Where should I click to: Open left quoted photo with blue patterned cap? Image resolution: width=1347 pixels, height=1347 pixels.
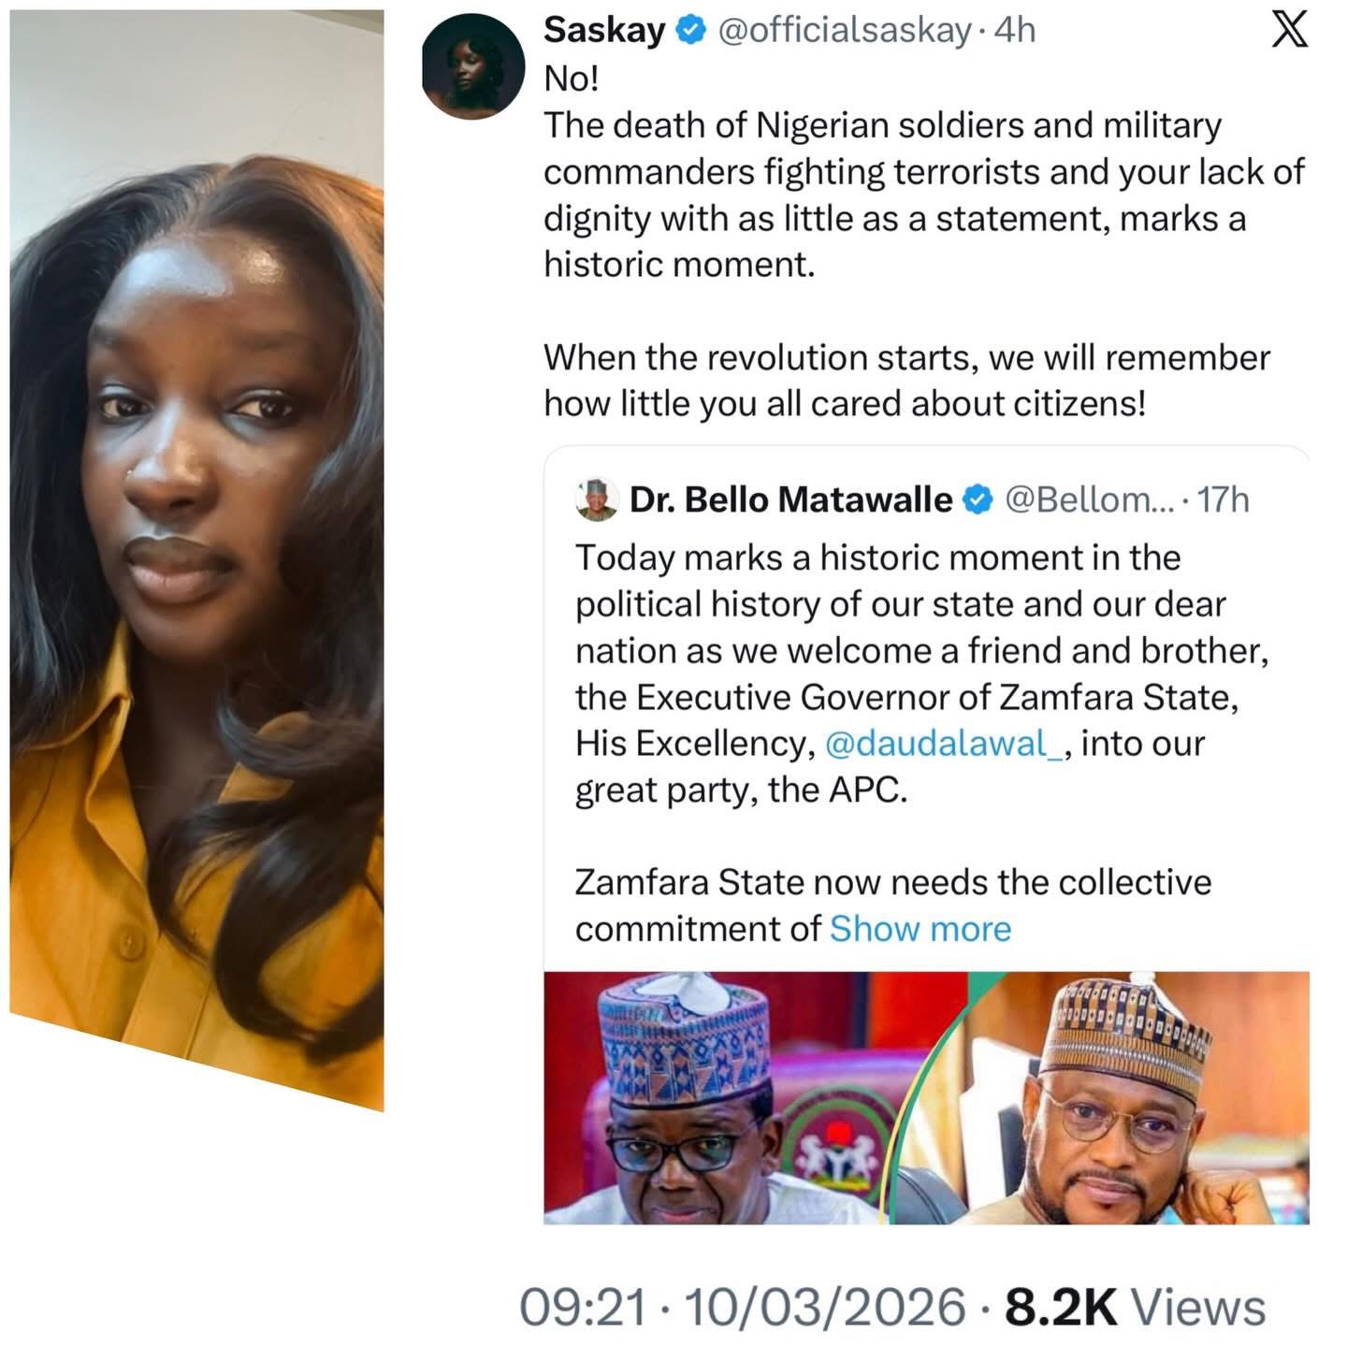716,1098
